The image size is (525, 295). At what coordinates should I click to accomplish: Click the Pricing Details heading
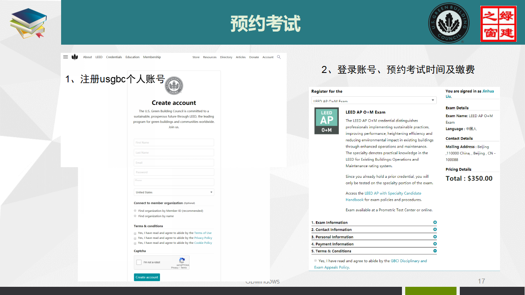coord(459,169)
